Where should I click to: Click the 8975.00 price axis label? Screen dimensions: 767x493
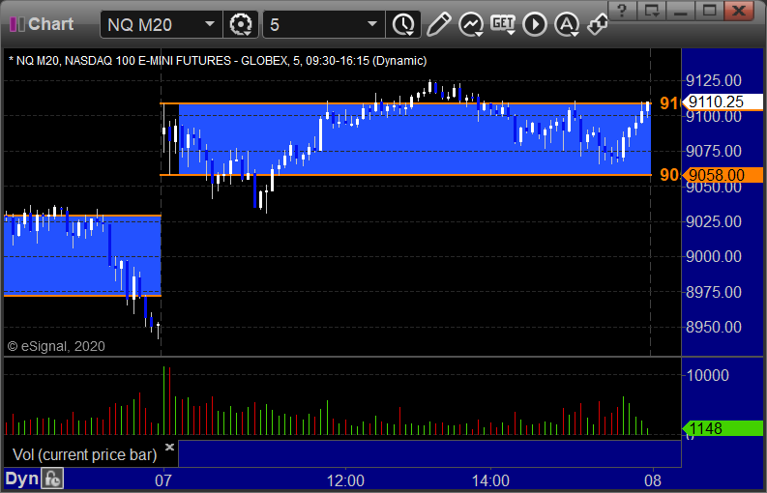click(x=714, y=292)
